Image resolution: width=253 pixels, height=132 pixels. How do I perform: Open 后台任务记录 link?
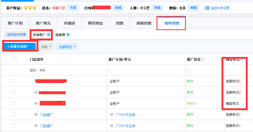pyautogui.click(x=220, y=8)
